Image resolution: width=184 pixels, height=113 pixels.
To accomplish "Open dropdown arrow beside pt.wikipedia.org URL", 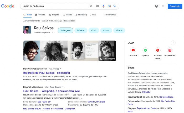I will 63,87.
